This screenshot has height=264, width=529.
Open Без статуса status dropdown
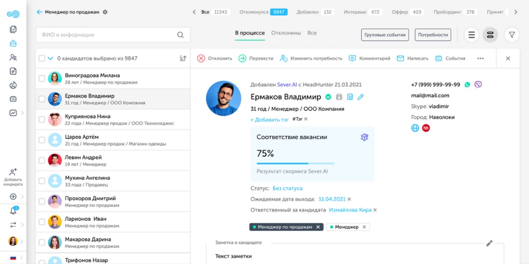point(288,188)
